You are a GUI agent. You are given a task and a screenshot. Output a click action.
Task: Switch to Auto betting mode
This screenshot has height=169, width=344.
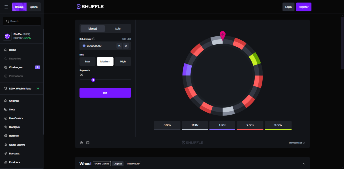click(x=118, y=29)
